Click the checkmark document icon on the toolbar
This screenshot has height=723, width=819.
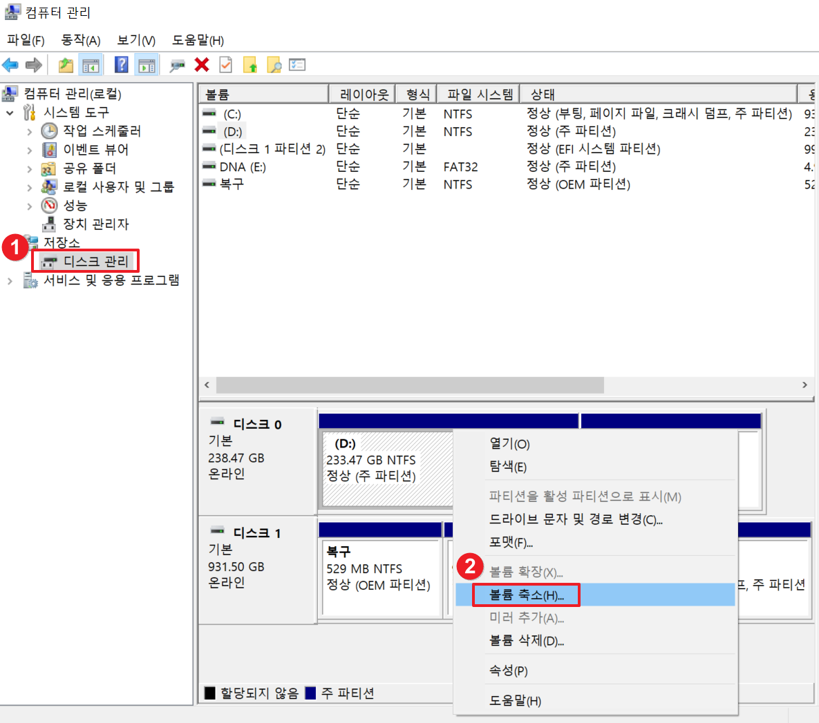[x=225, y=64]
